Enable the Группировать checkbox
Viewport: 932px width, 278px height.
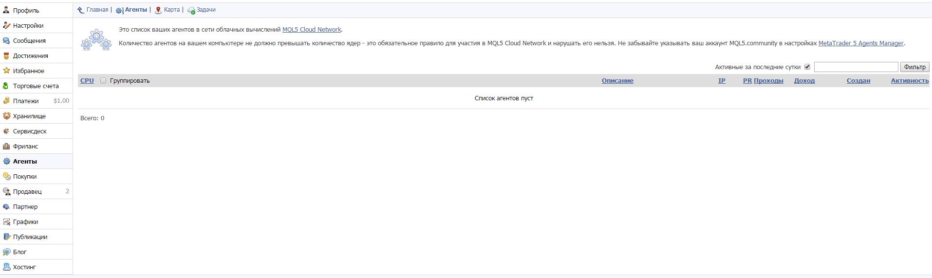(103, 80)
